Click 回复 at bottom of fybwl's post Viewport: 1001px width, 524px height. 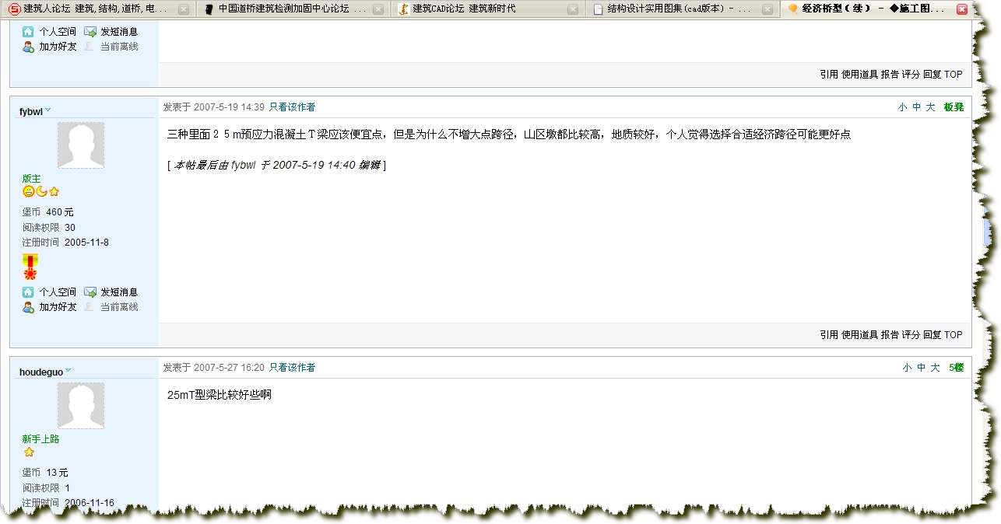click(932, 335)
